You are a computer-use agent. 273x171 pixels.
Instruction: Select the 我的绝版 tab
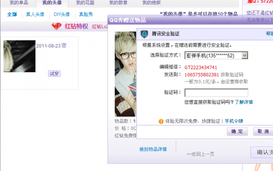151,3
